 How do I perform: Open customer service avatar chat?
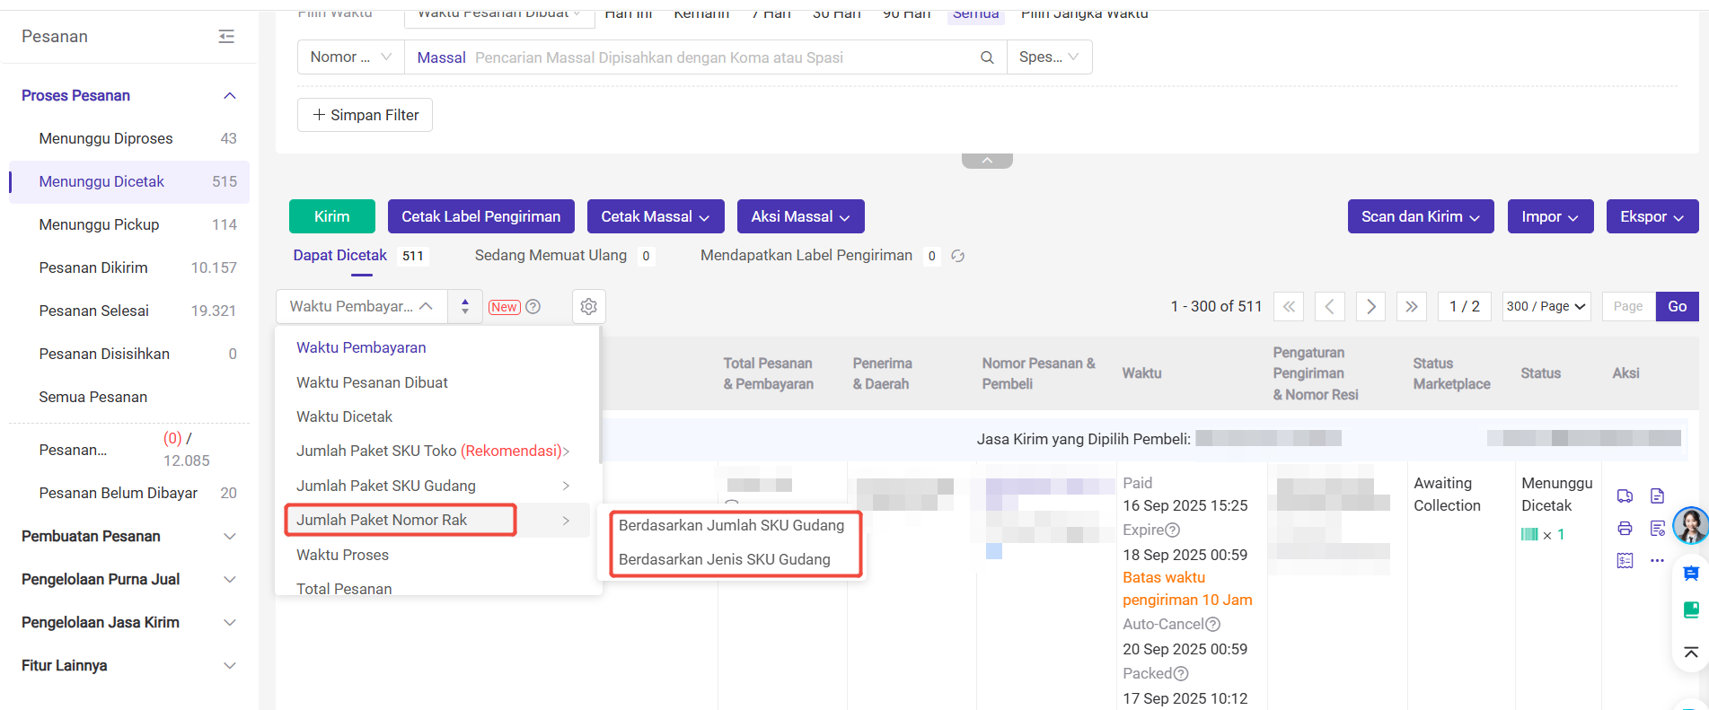(1689, 525)
